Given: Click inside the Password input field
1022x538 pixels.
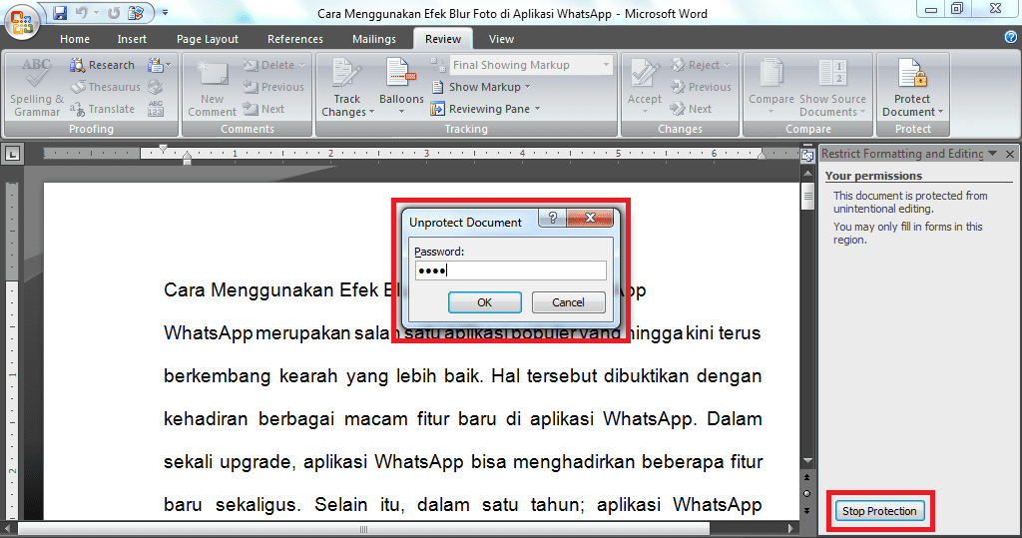Looking at the screenshot, I should (510, 270).
